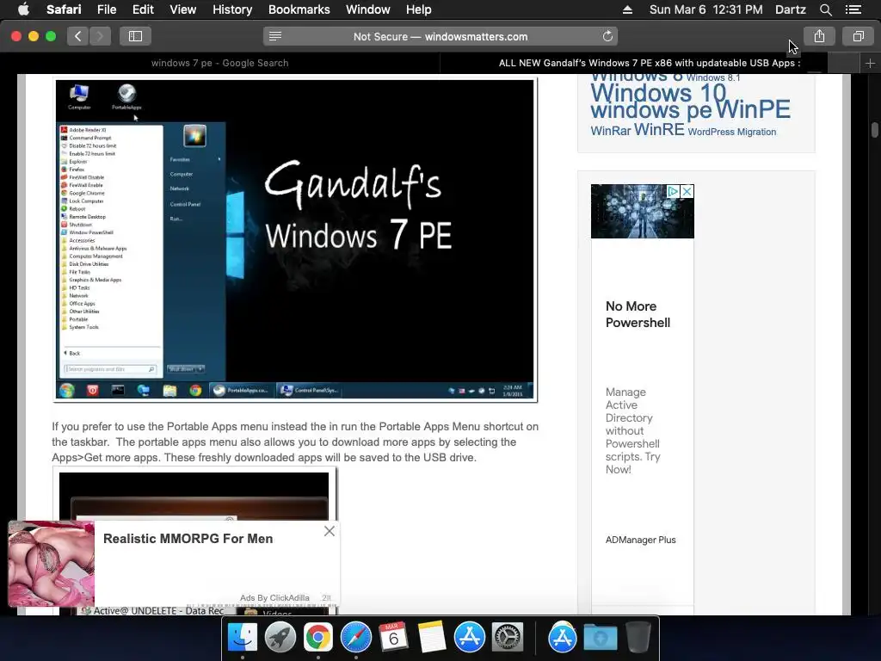This screenshot has width=881, height=661.
Task: Click the WordPress Migration tag link
Action: [732, 132]
